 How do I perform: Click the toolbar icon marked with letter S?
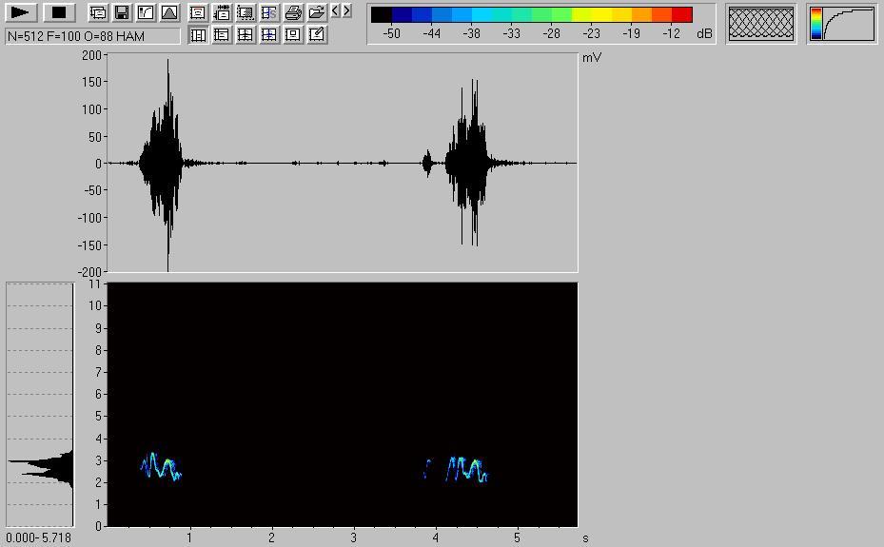(269, 12)
